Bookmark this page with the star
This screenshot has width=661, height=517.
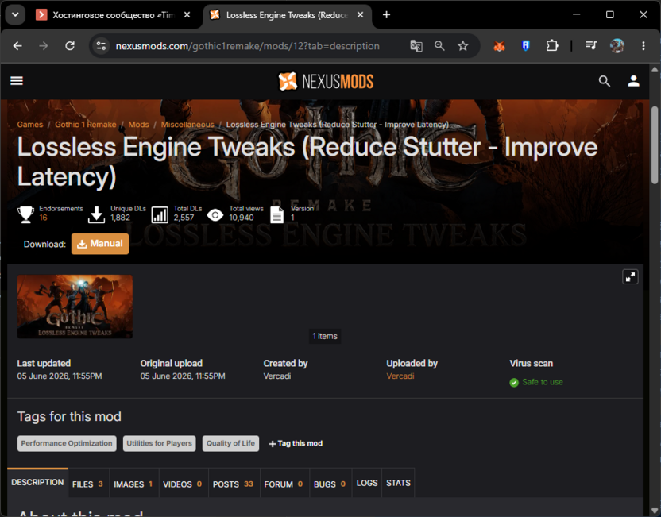(x=463, y=46)
